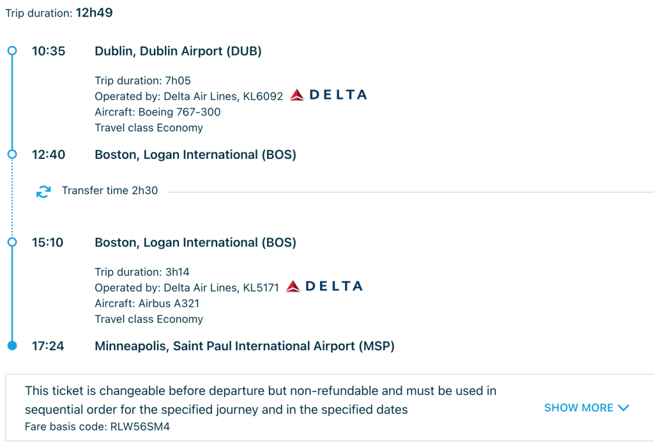Click the Boston Logan departure heading at 15:10
This screenshot has height=444, width=654.
point(195,242)
